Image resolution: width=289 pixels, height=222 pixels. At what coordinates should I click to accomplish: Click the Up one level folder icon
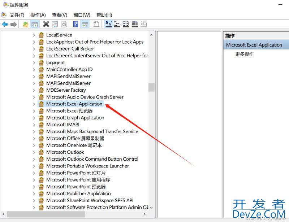tap(25, 24)
